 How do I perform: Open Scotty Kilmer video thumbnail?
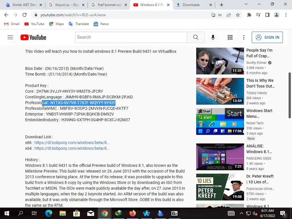coord(220,61)
